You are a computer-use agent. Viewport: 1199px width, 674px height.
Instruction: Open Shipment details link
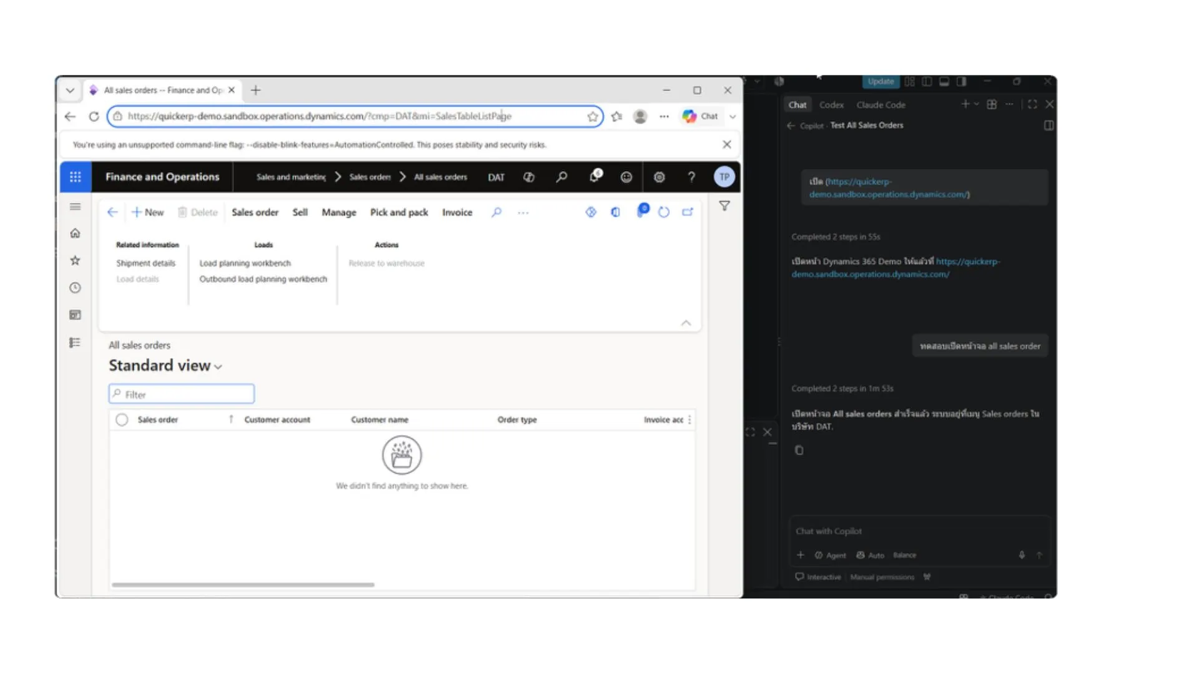tap(146, 263)
